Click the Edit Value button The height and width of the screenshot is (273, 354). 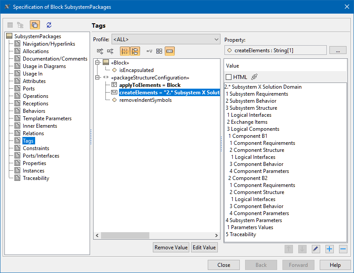tap(204, 248)
